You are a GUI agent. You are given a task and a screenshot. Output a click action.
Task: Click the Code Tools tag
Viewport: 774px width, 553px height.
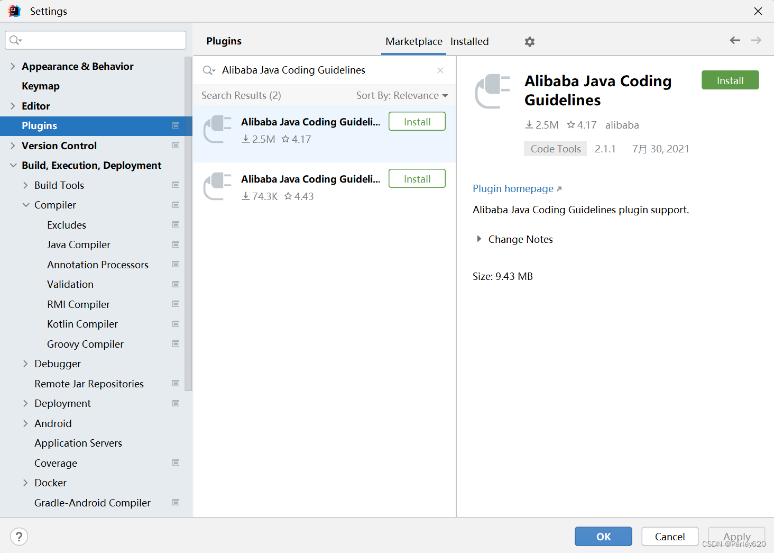click(x=556, y=149)
